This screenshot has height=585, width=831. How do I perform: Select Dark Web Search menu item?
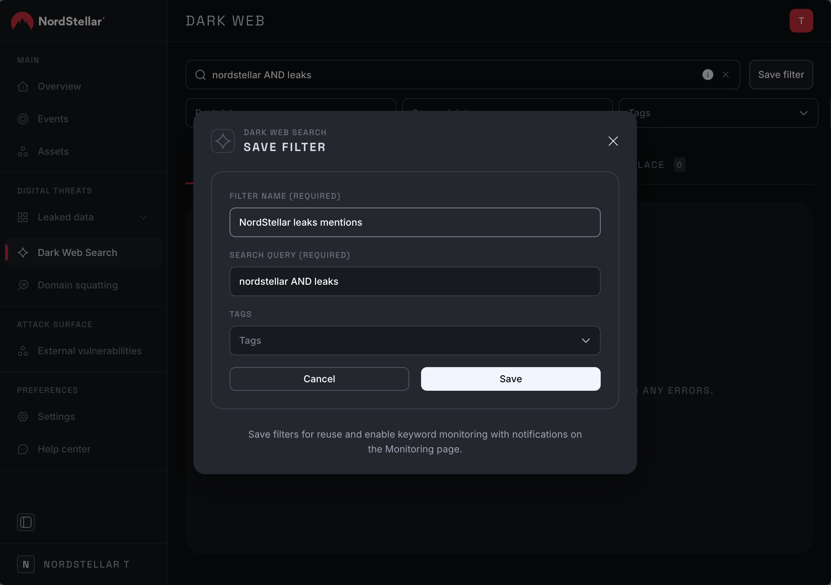[83, 253]
